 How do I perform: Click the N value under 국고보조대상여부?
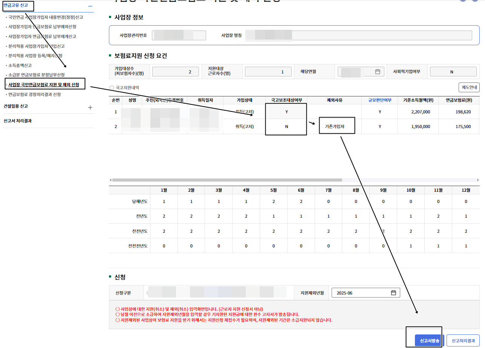[286, 127]
